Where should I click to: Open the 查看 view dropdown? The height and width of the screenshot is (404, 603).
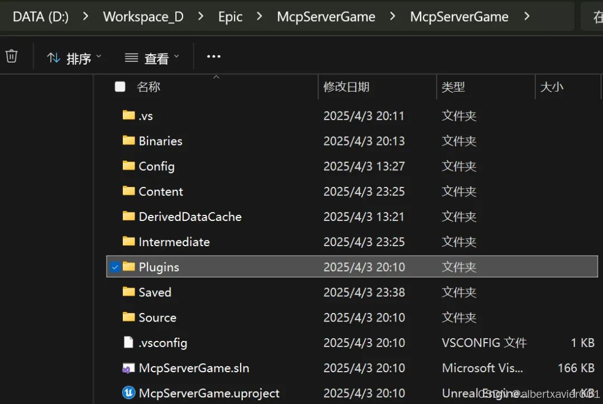pos(152,58)
